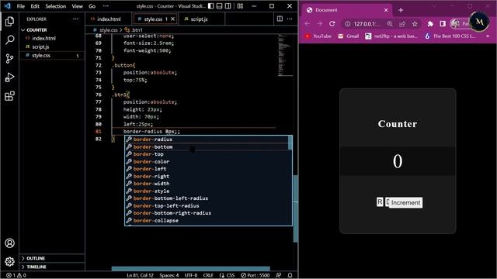Open the Run and Debug view
Viewport: 497px width, 279px height.
pos(9,77)
